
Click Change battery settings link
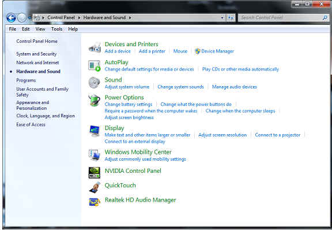coord(129,105)
